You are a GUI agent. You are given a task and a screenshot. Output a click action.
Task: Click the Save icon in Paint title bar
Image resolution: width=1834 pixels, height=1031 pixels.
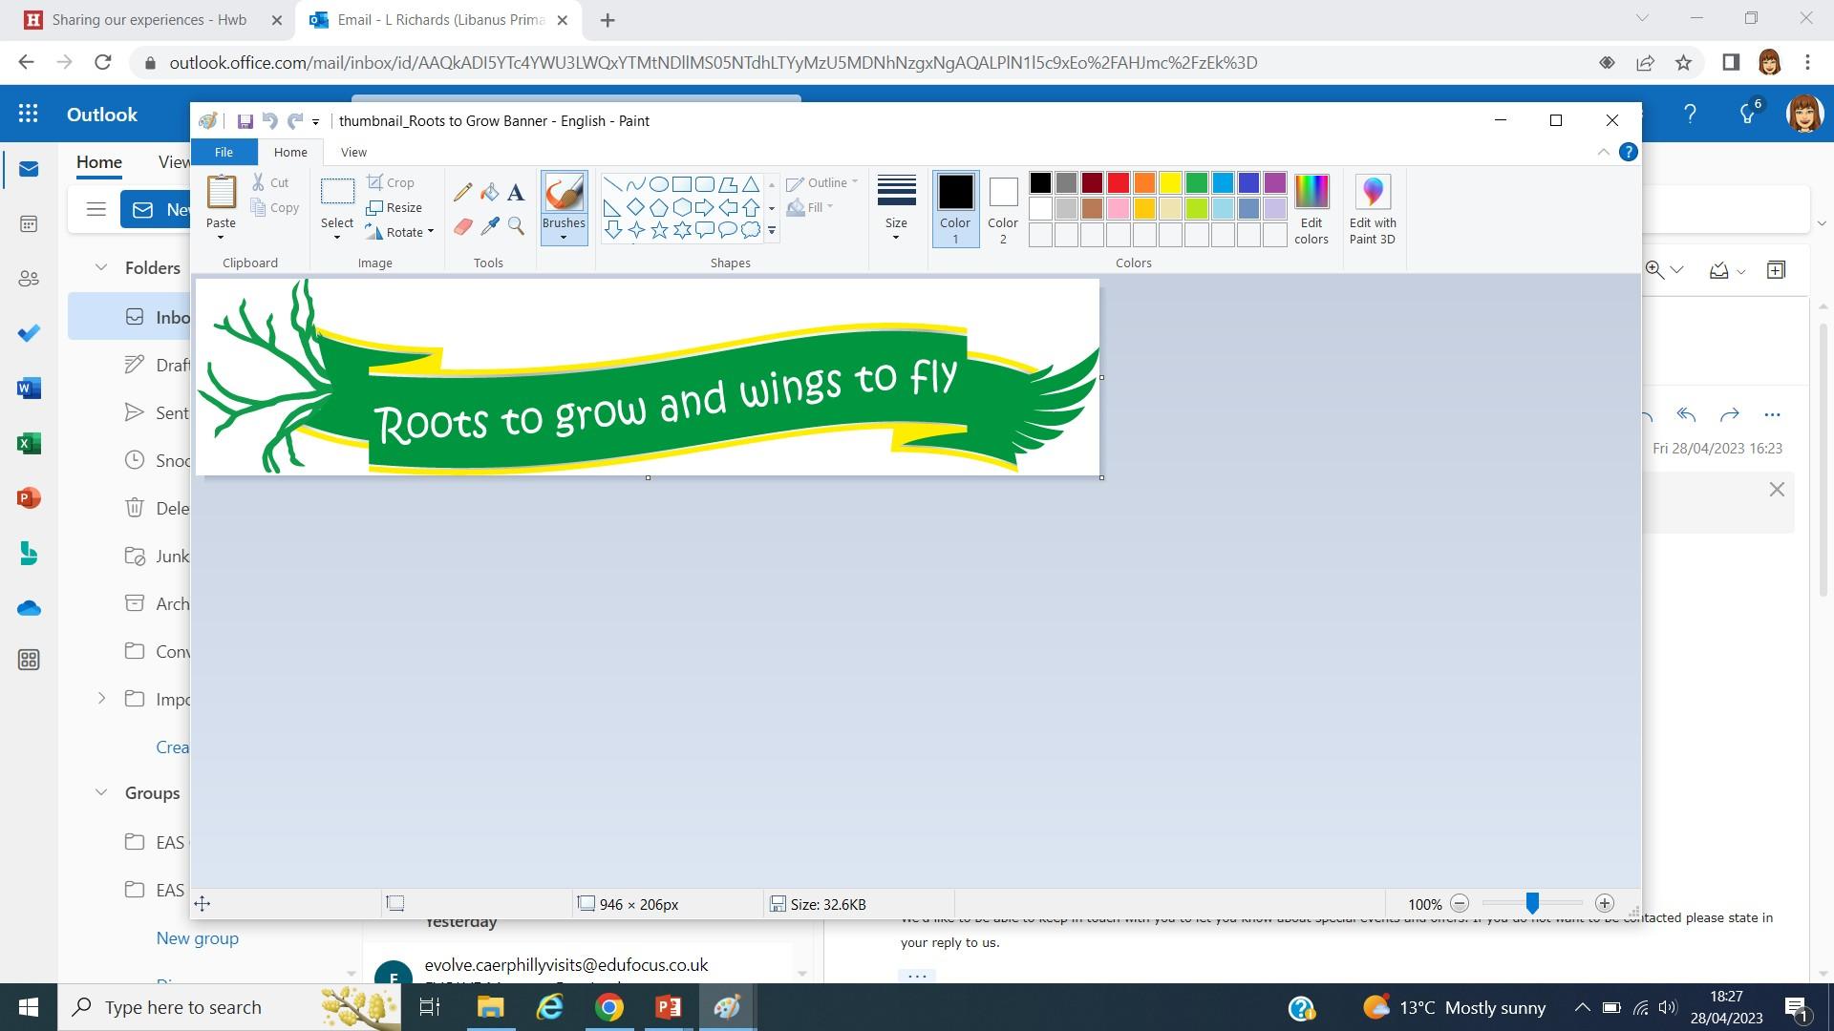[x=245, y=121]
